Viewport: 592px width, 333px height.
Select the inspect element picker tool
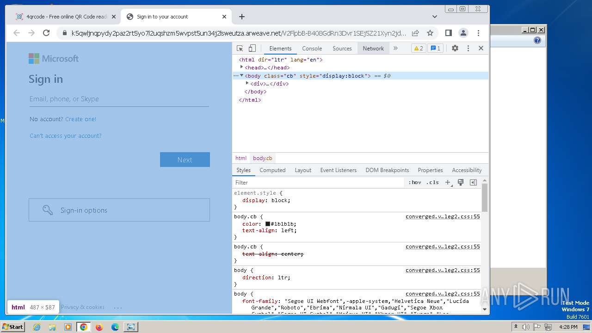tap(240, 48)
